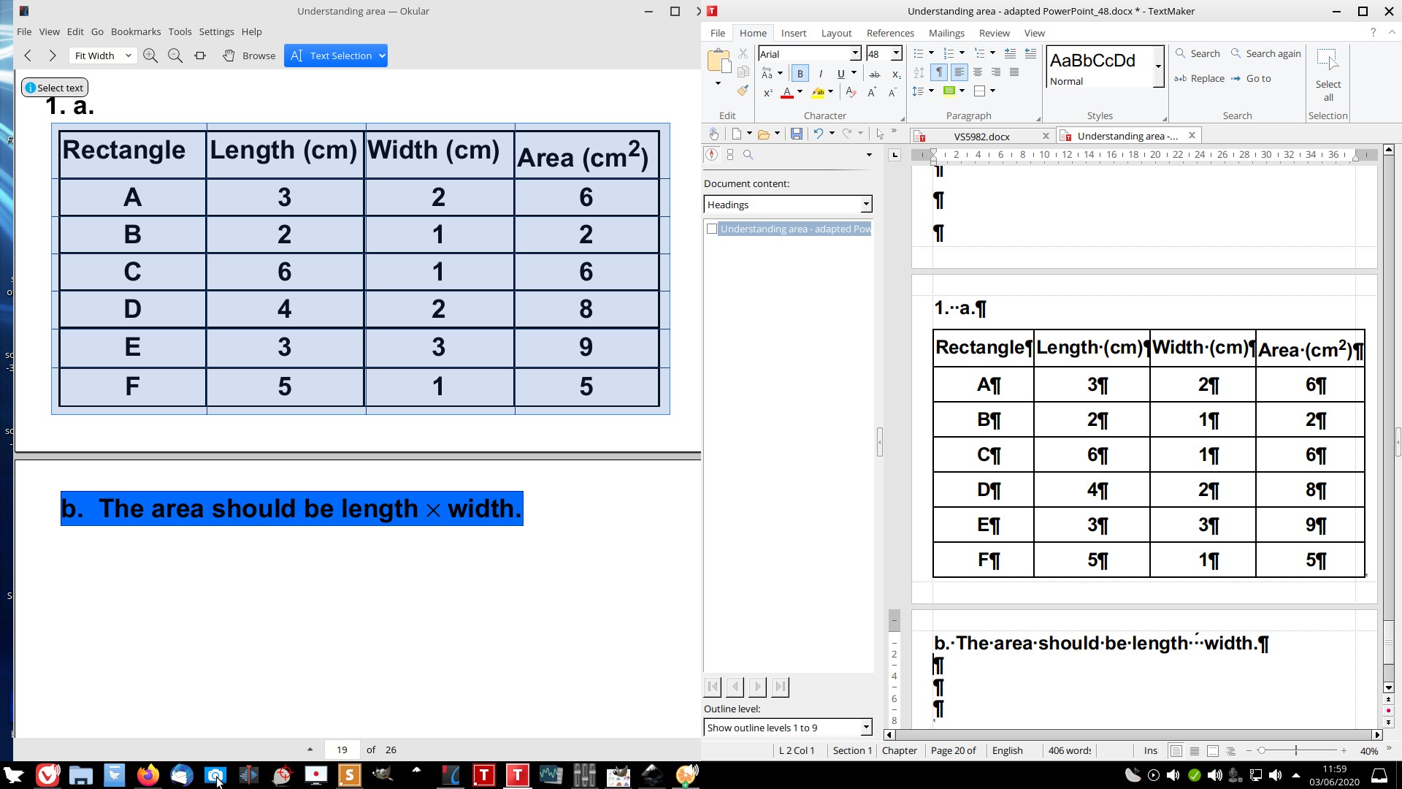Click the strikethrough icon

tap(875, 74)
